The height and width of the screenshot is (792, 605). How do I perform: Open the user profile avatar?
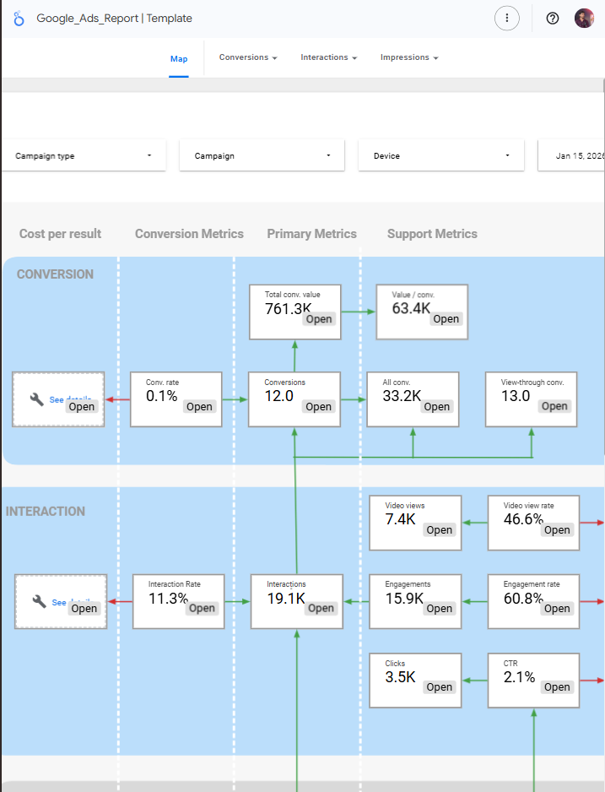584,18
